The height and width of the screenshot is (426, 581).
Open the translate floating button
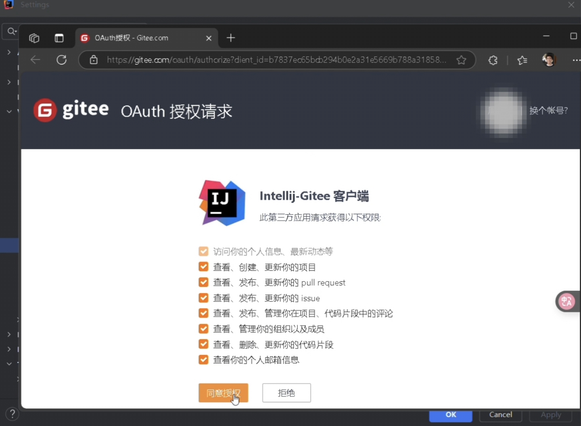[x=566, y=301]
